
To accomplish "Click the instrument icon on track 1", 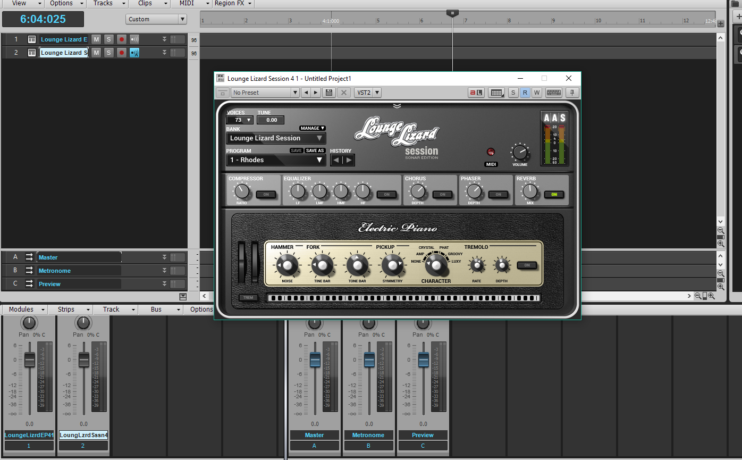I will 32,39.
